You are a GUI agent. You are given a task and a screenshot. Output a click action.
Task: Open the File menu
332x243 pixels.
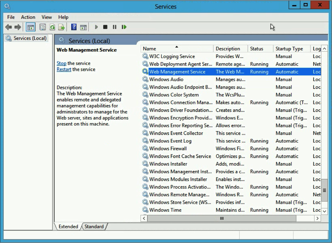11,17
